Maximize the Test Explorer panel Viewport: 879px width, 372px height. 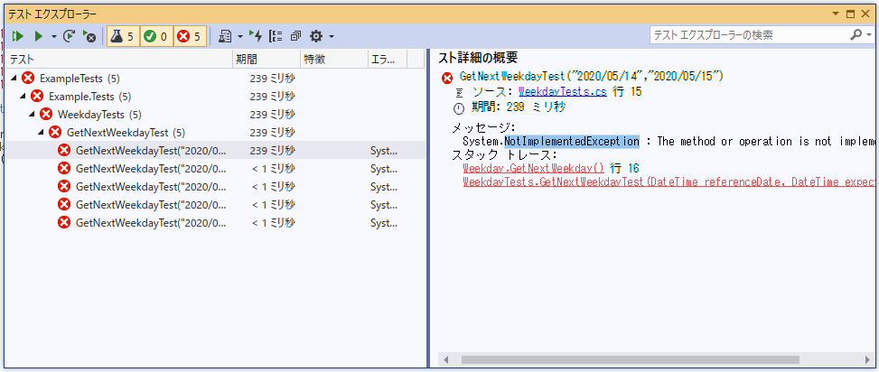(x=850, y=14)
